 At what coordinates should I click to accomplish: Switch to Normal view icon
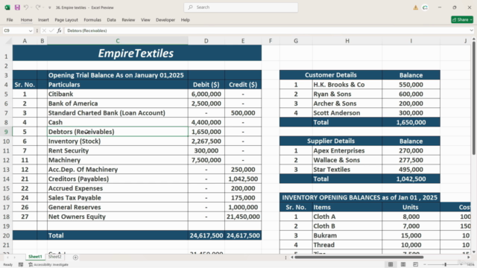391,264
